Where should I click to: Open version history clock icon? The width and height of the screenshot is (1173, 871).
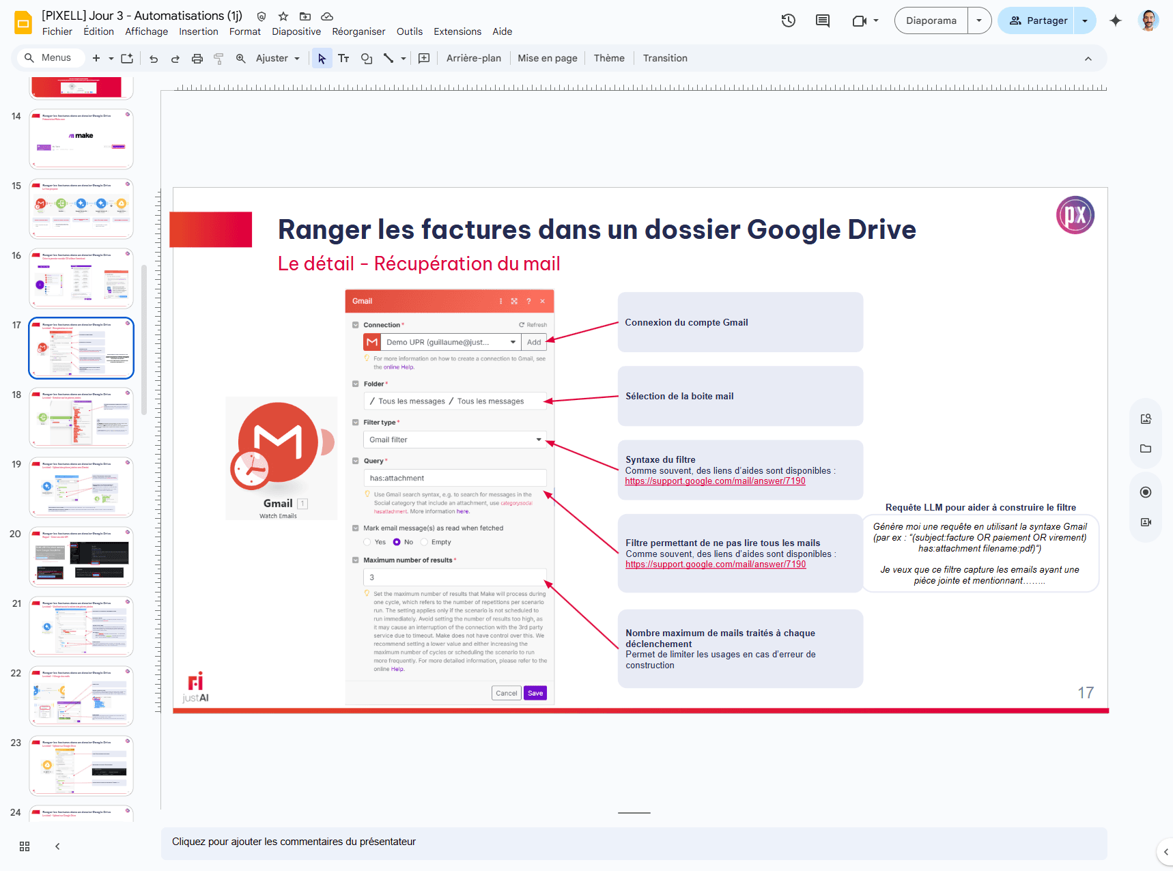click(x=789, y=20)
